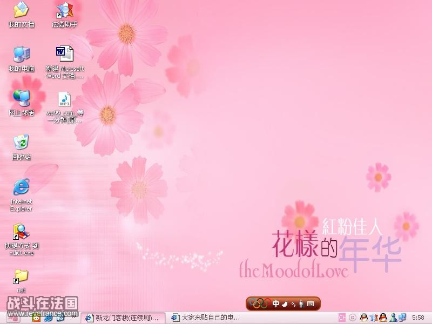Click the system tray clock
The image size is (432, 324).
(x=418, y=318)
